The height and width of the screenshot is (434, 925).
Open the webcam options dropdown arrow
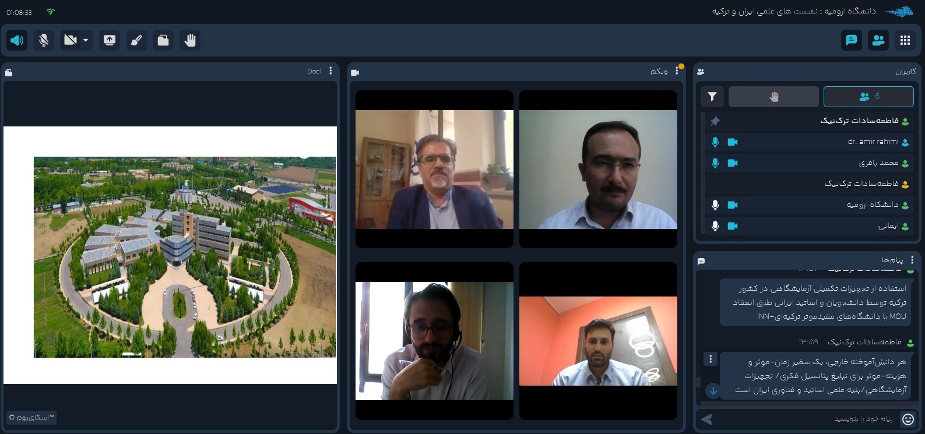(86, 40)
